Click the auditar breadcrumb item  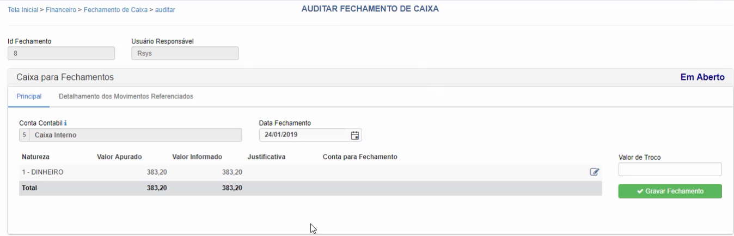click(166, 10)
